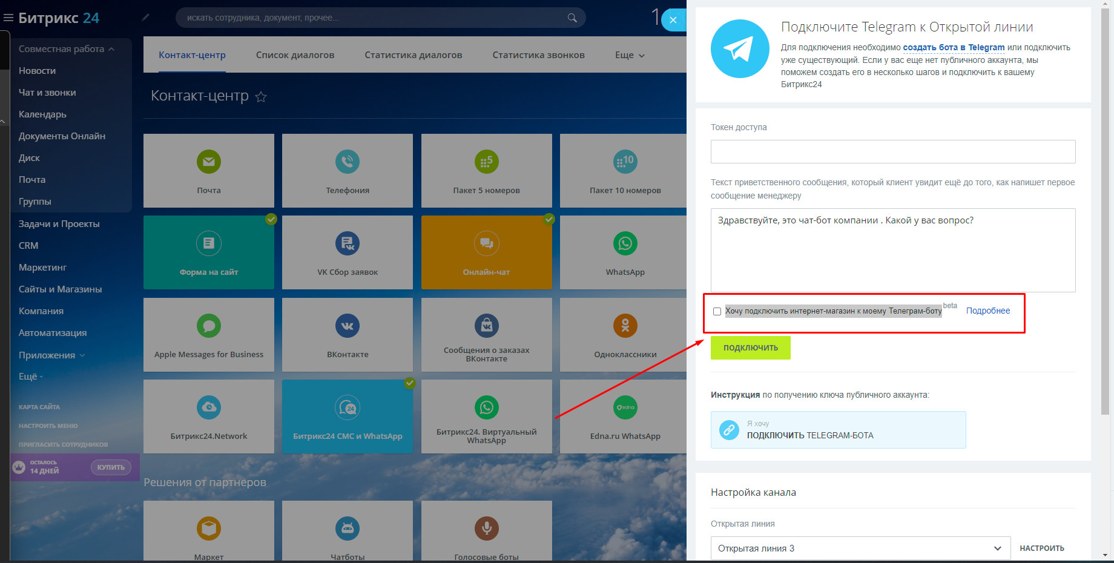Open Диск in the sidebar
This screenshot has height=563, width=1114.
pyautogui.click(x=29, y=158)
